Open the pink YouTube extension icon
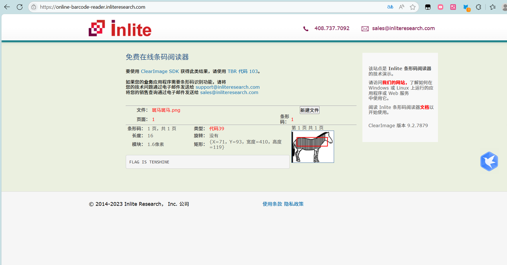The height and width of the screenshot is (265, 507). pos(440,7)
